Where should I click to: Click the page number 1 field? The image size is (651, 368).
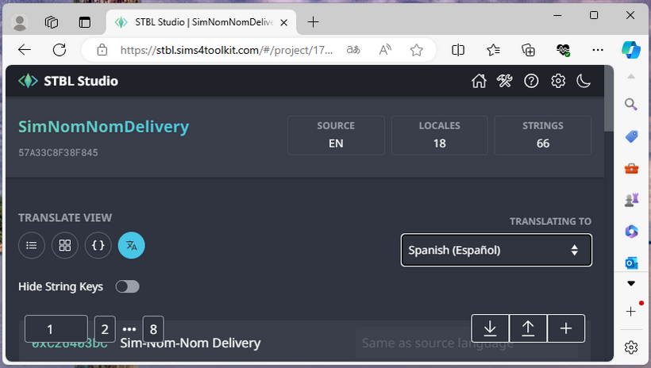pos(56,328)
